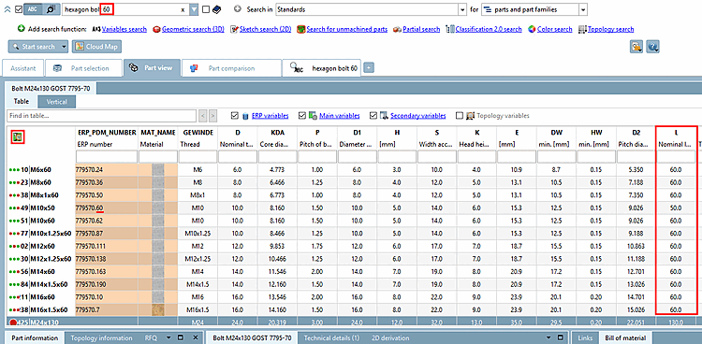The height and width of the screenshot is (344, 702).
Task: Click the gray plus icon before Search in
Action: coord(238,9)
